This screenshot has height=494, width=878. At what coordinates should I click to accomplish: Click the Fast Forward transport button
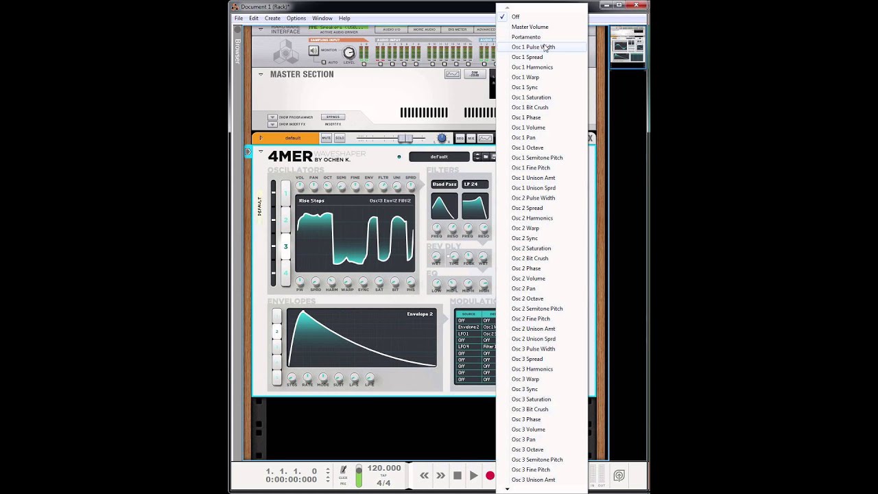pyautogui.click(x=440, y=475)
